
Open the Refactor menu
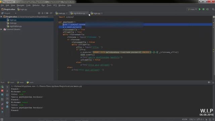pos(36,5)
